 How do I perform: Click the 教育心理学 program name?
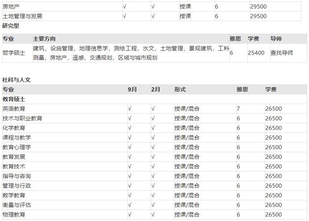click(17, 147)
